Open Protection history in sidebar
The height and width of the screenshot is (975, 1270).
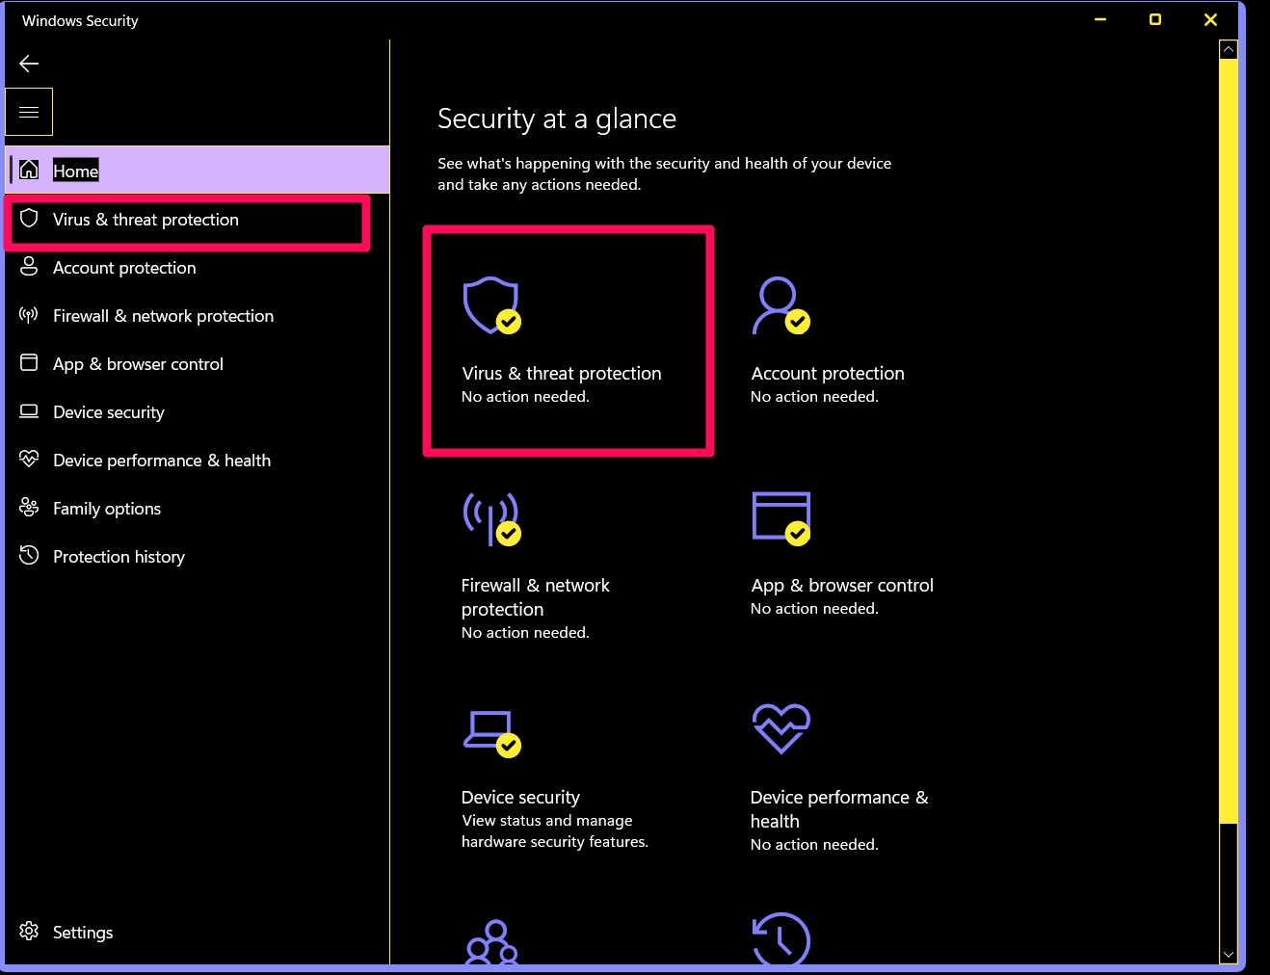pos(197,557)
